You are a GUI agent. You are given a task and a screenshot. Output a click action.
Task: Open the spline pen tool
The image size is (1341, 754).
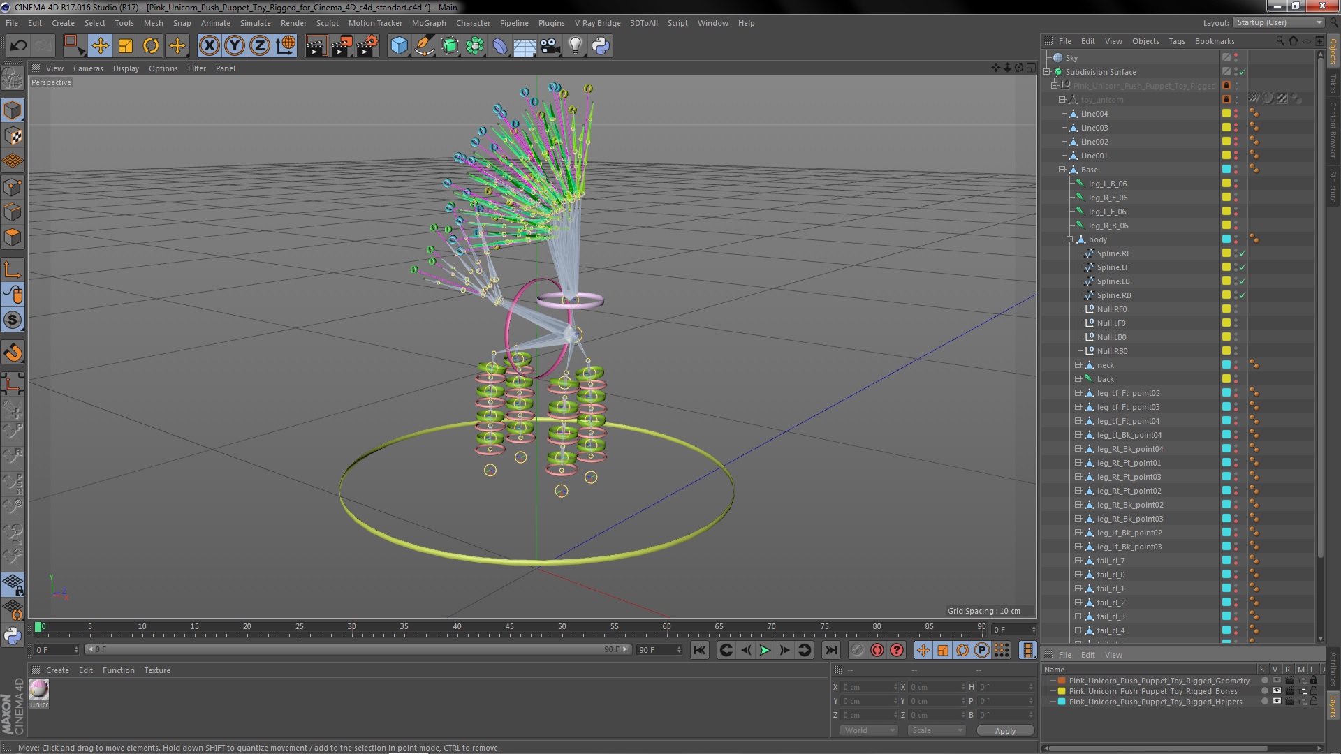[424, 46]
